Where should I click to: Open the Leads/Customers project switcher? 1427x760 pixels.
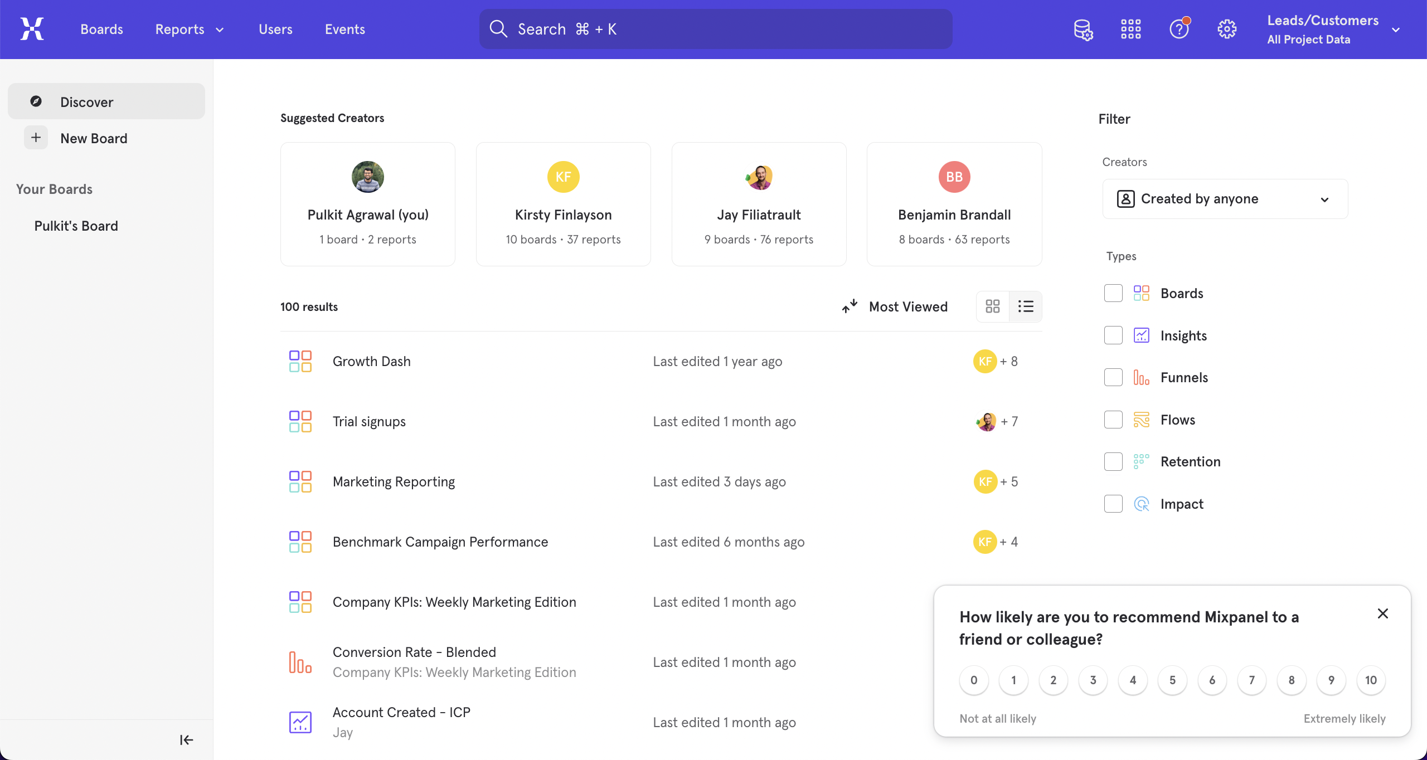1334,30
